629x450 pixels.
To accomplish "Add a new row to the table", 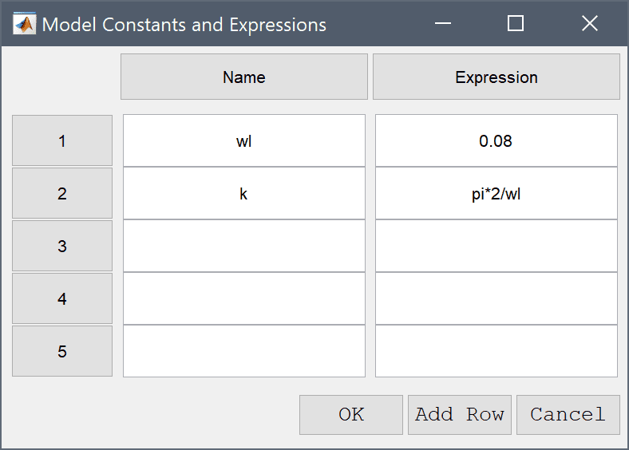I will (460, 415).
